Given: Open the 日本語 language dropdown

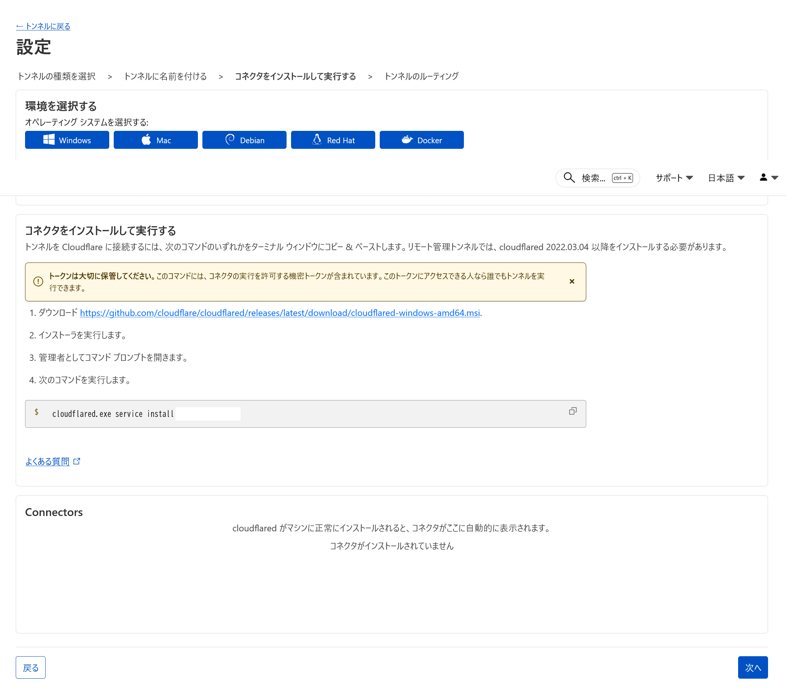Looking at the screenshot, I should [726, 178].
